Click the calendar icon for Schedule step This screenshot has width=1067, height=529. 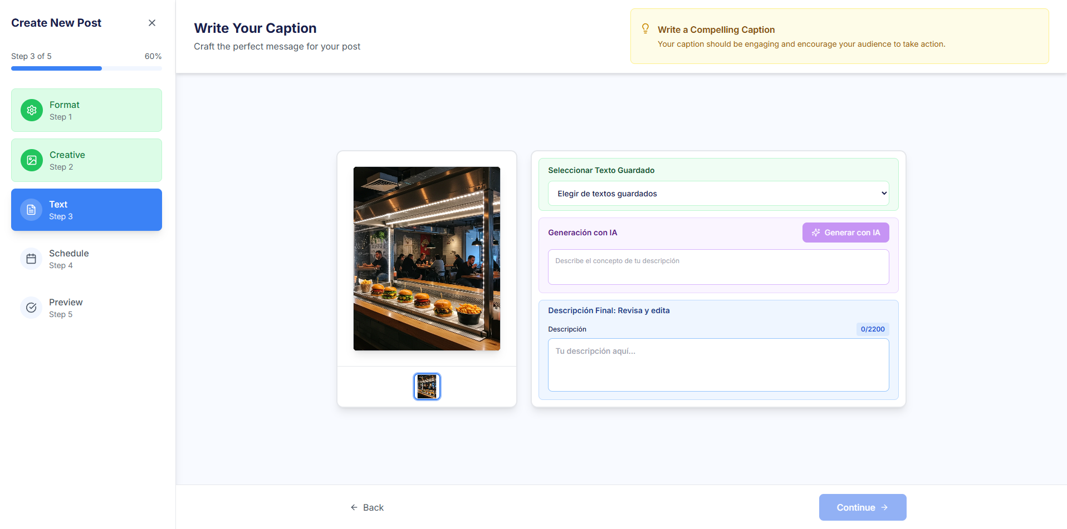point(31,259)
